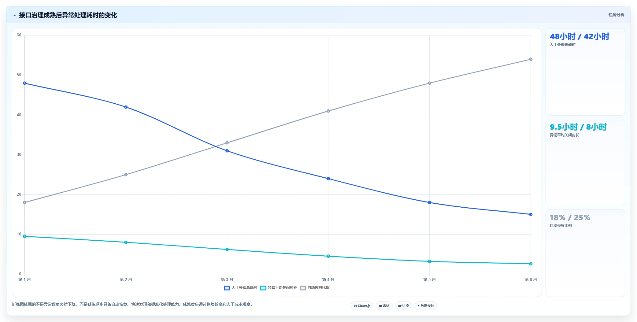This screenshot has height=322, width=637.
Task: Click blue line point at 第 5 月 (18)
Action: [429, 202]
